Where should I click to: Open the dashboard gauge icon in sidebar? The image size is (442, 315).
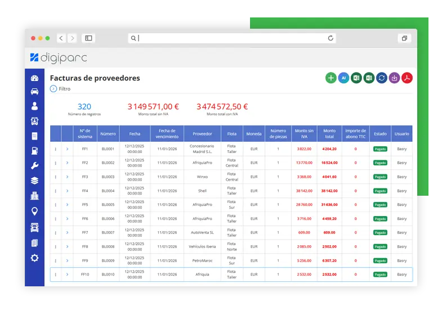34,78
